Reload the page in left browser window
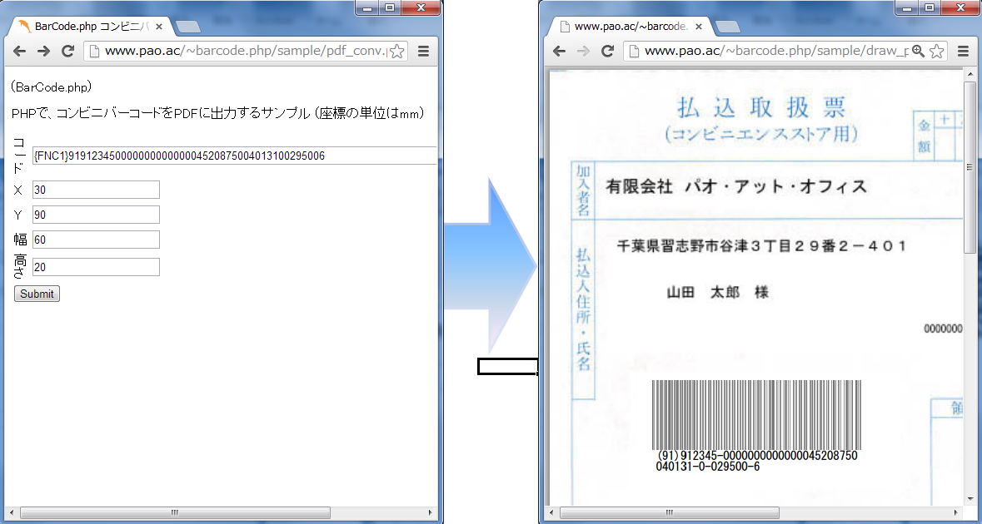 [67, 52]
